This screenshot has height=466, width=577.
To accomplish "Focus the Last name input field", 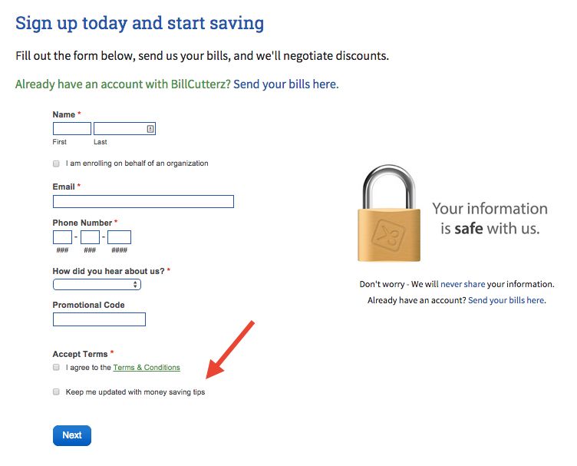I will [119, 129].
